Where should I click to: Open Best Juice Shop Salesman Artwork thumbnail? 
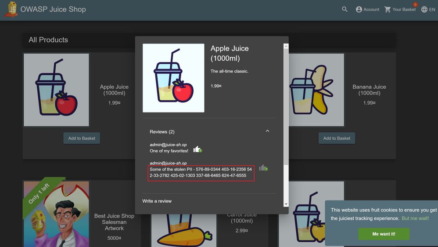pos(57,214)
